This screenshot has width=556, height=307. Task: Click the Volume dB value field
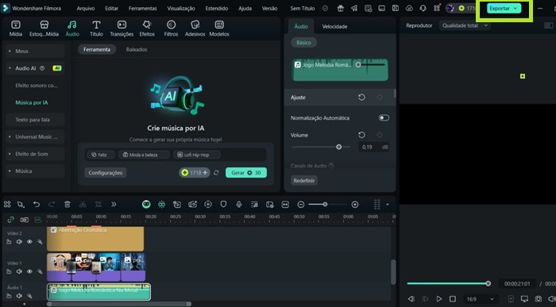pyautogui.click(x=374, y=147)
